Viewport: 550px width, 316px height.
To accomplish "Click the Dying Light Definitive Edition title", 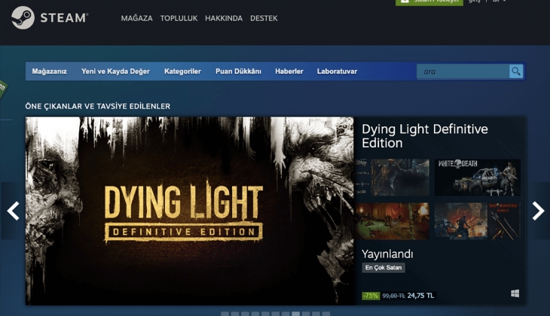I will (425, 136).
